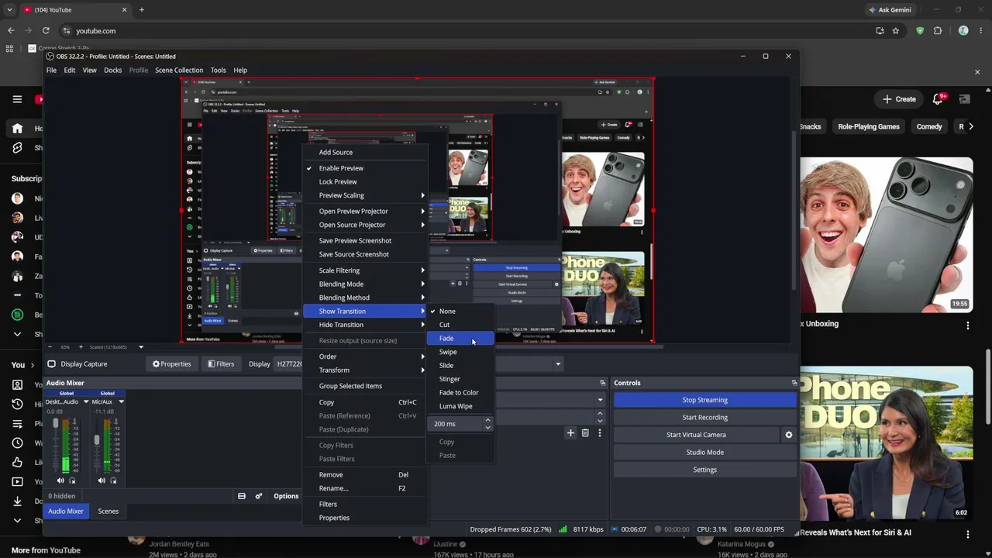
Task: Open the Display Capture Properties button
Action: tap(171, 364)
